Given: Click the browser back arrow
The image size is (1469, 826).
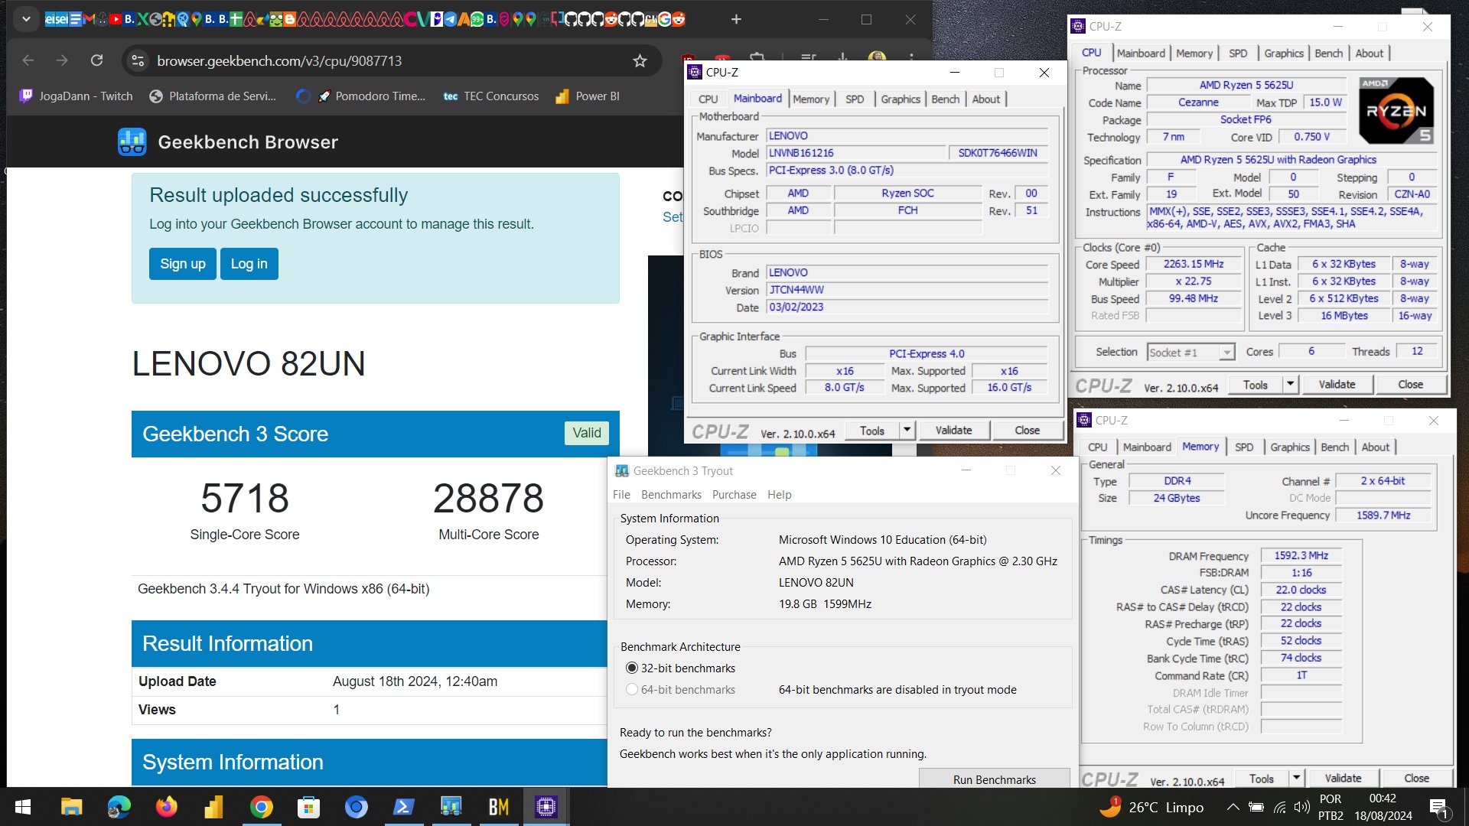Looking at the screenshot, I should tap(28, 60).
